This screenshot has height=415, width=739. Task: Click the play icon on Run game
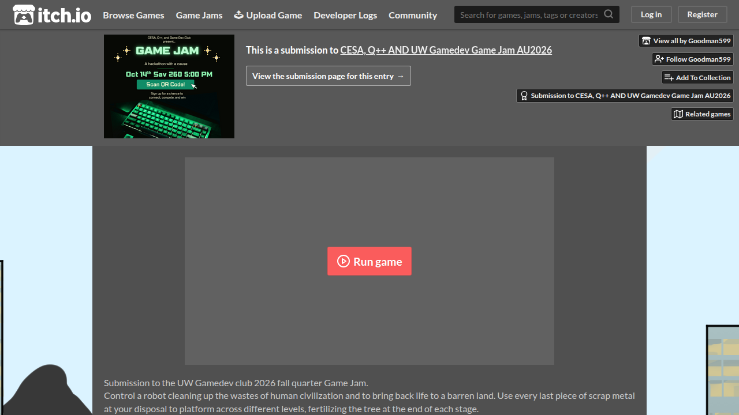(344, 261)
